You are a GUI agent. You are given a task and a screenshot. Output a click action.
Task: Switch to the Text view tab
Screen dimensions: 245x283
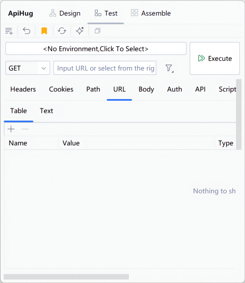(46, 111)
